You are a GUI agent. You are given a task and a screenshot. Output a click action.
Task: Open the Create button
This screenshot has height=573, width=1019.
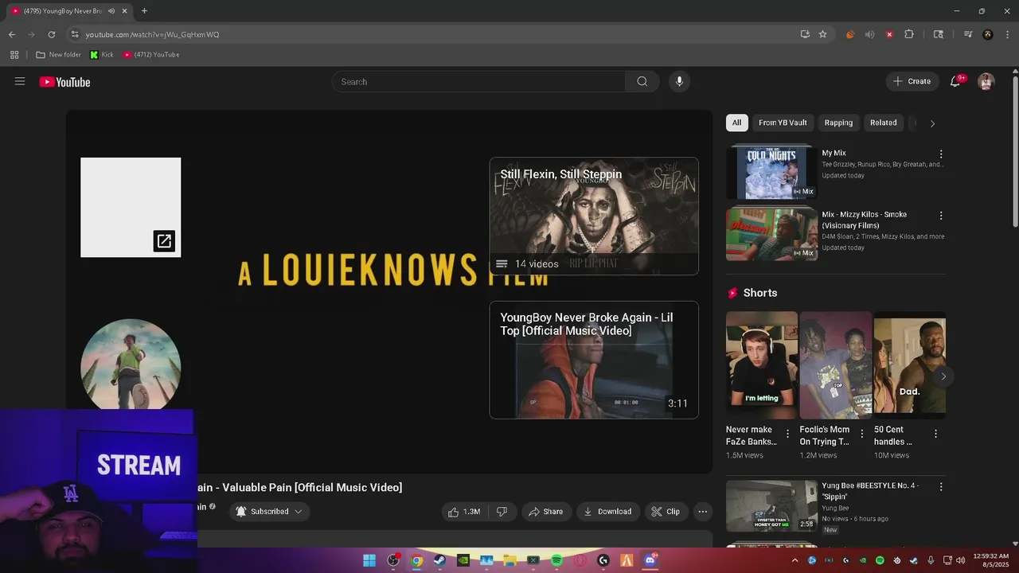pos(912,81)
